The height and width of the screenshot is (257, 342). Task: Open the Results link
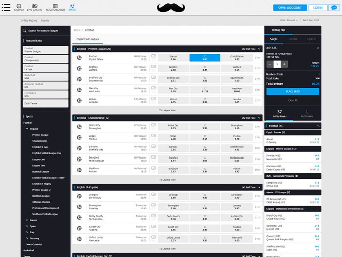45,20
